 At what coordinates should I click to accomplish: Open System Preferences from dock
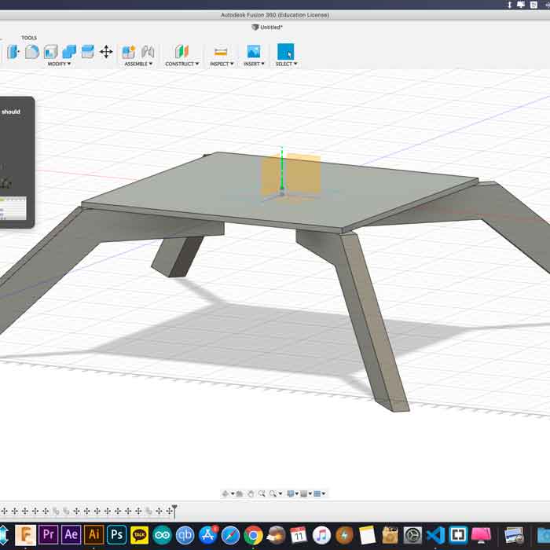(x=412, y=535)
